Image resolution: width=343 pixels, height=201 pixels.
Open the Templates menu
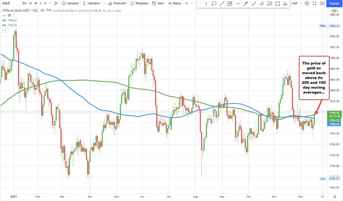tap(139, 3)
